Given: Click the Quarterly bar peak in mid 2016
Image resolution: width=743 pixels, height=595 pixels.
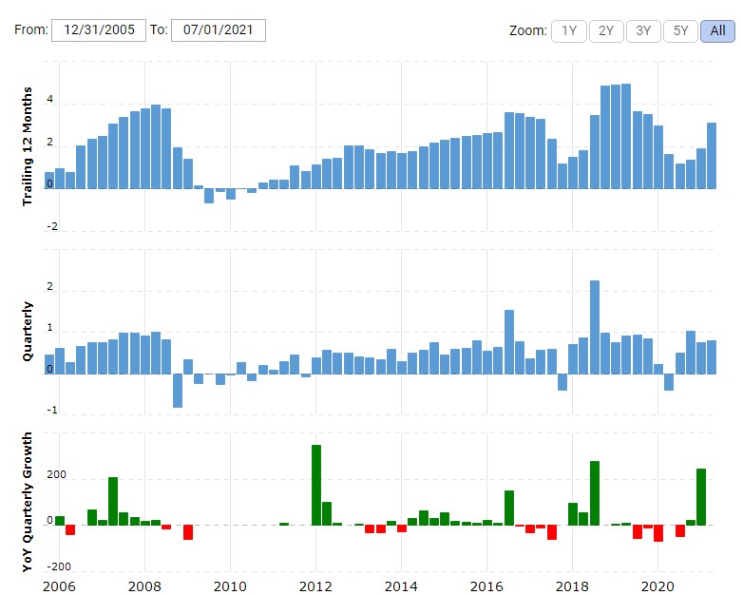Looking at the screenshot, I should click(x=509, y=342).
